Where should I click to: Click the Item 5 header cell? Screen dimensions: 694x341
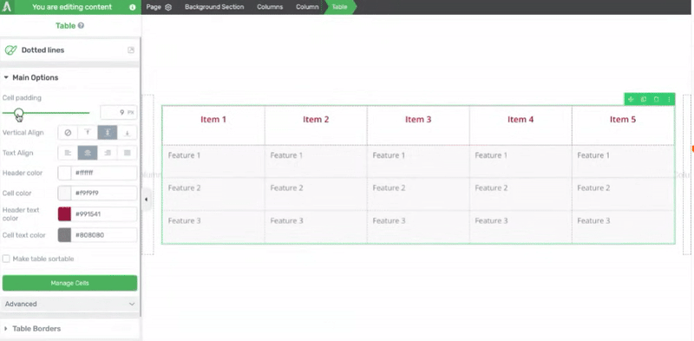623,125
